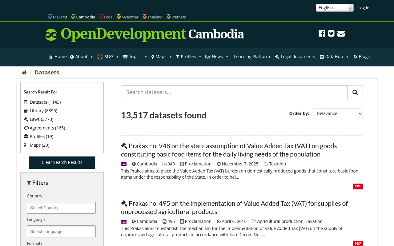394x246 pixels.
Task: Click the OpenDevelopment infinity logo icon
Action: 51,34
